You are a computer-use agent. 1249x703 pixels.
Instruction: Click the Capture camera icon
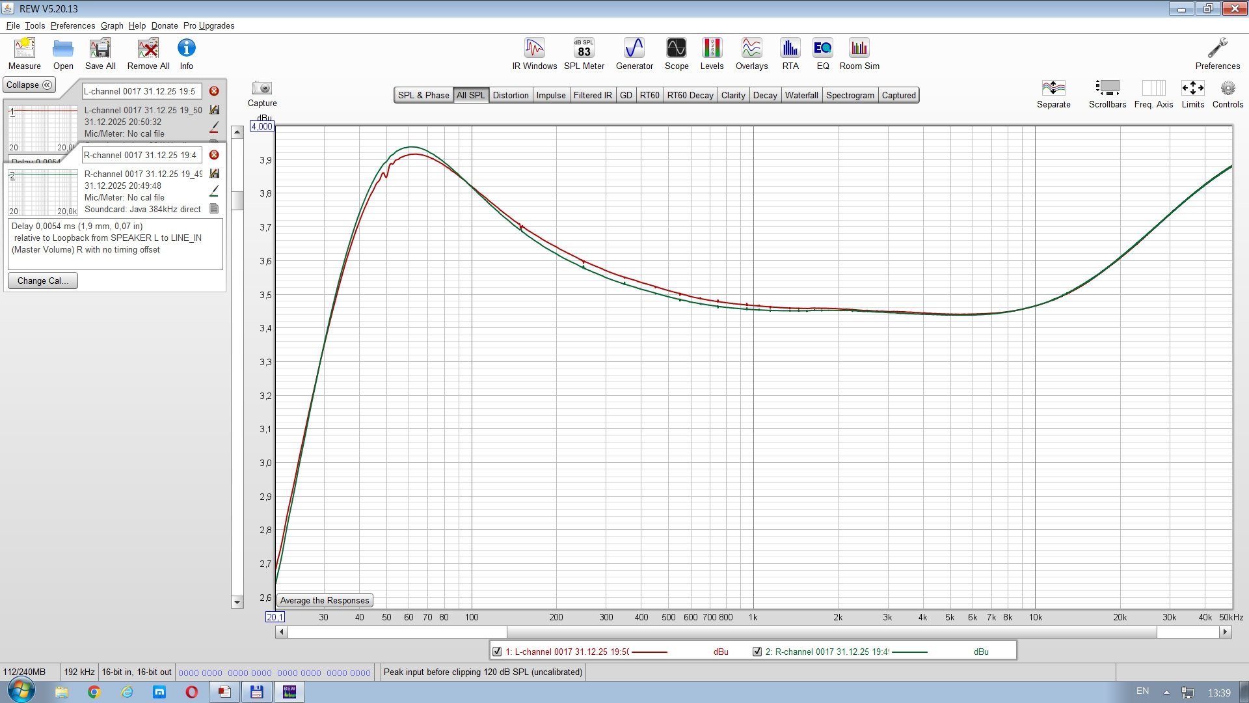pos(262,89)
